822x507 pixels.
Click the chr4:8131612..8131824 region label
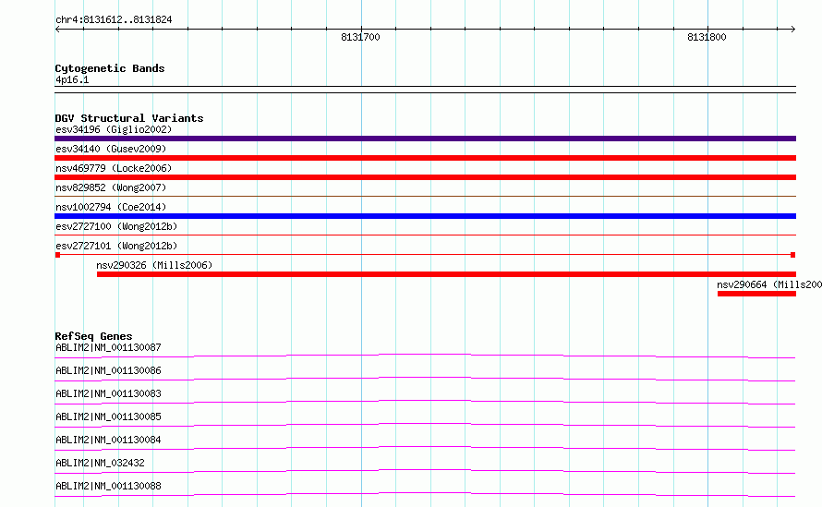point(114,20)
